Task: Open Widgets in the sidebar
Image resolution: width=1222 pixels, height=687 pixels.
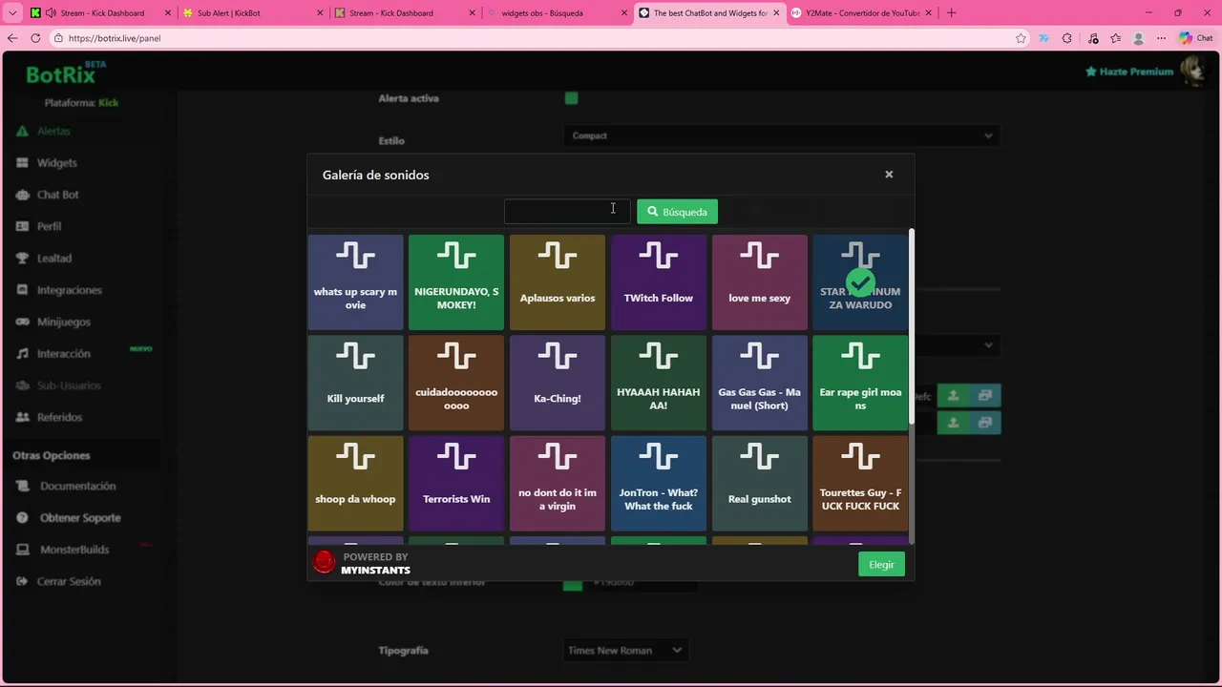Action: (x=47, y=163)
